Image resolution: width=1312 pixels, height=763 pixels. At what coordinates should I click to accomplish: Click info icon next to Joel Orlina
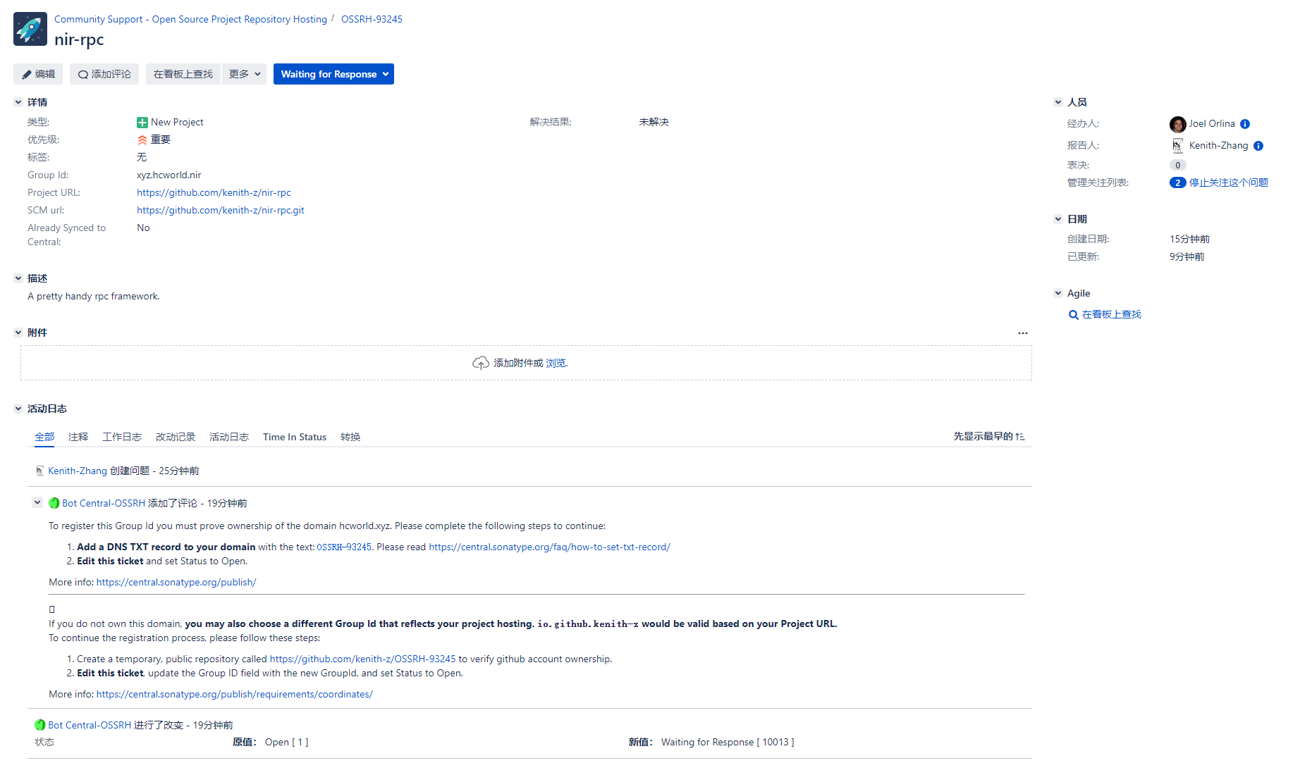pos(1245,124)
